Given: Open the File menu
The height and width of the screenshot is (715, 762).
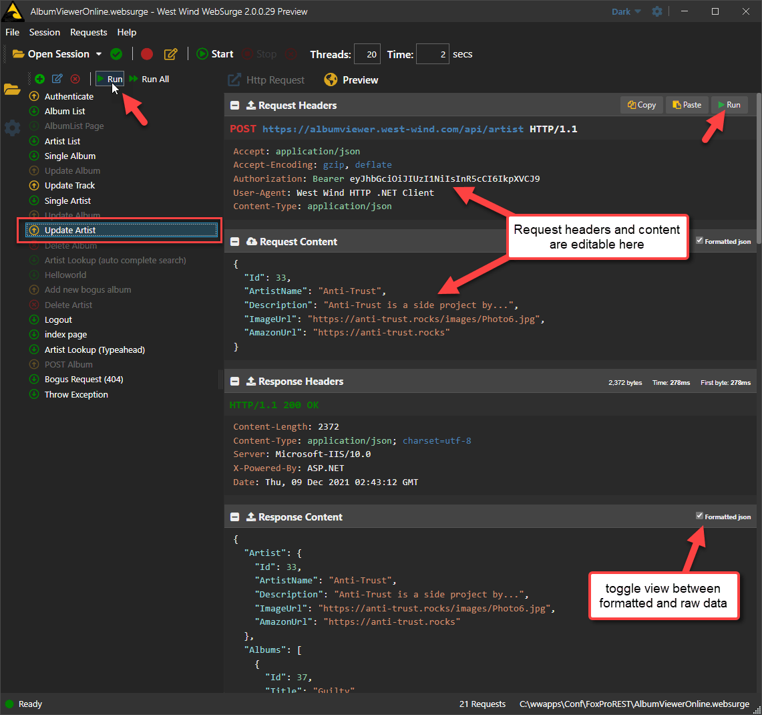Looking at the screenshot, I should (x=12, y=32).
